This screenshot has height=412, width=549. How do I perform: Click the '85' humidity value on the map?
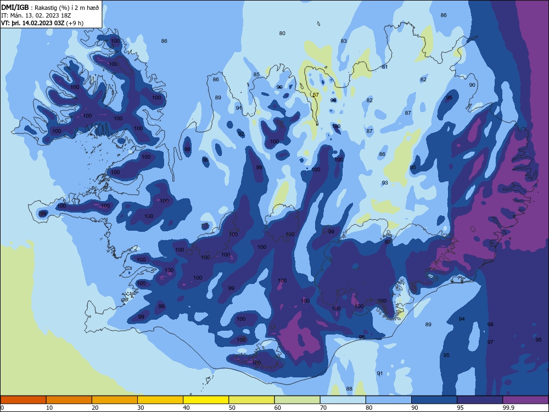[x=256, y=74]
